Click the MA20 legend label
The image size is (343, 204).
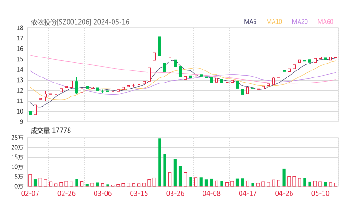click(x=300, y=22)
